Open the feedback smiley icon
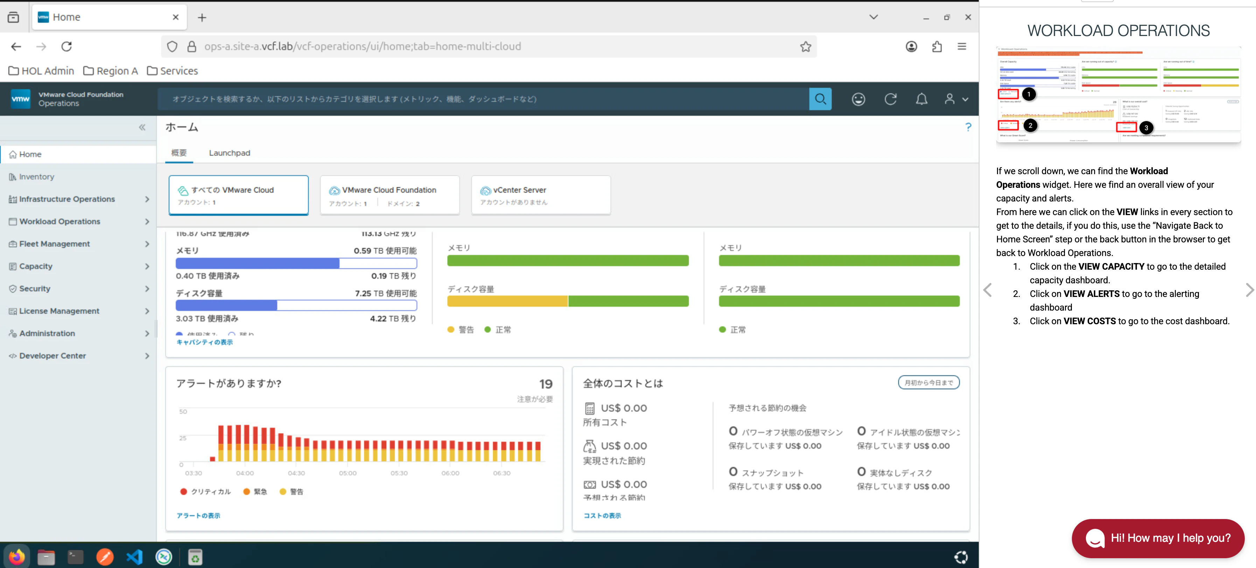This screenshot has width=1256, height=568. pyautogui.click(x=858, y=99)
